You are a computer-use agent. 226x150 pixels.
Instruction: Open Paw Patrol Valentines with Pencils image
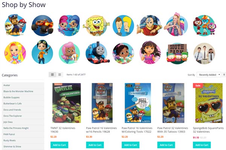(102, 103)
